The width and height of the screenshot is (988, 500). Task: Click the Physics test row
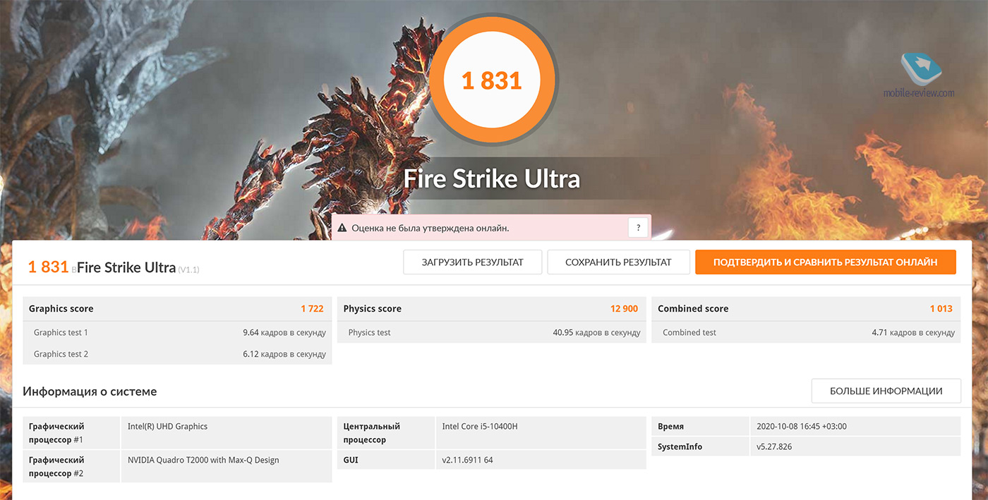tap(490, 333)
